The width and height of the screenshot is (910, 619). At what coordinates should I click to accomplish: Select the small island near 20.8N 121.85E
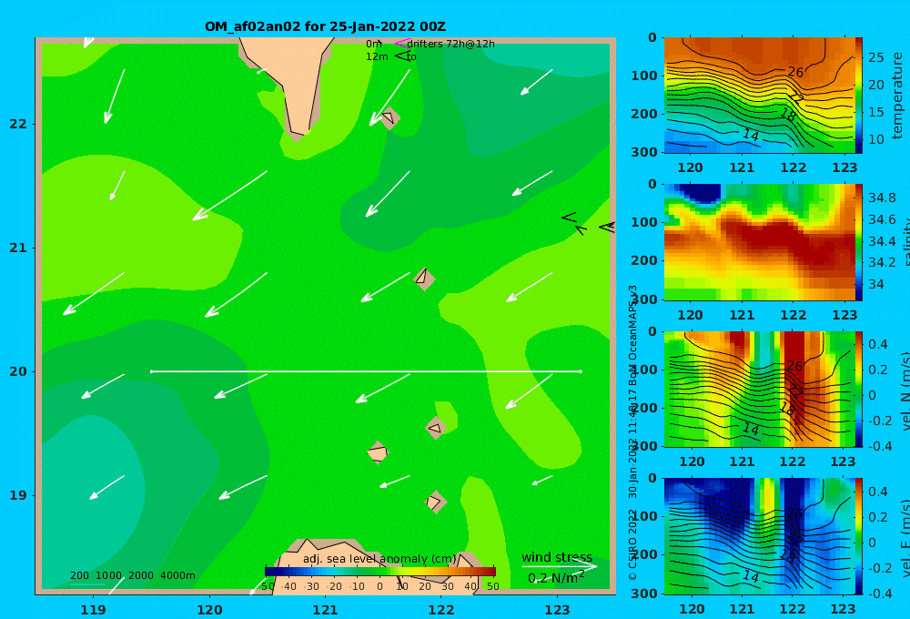coord(424,279)
